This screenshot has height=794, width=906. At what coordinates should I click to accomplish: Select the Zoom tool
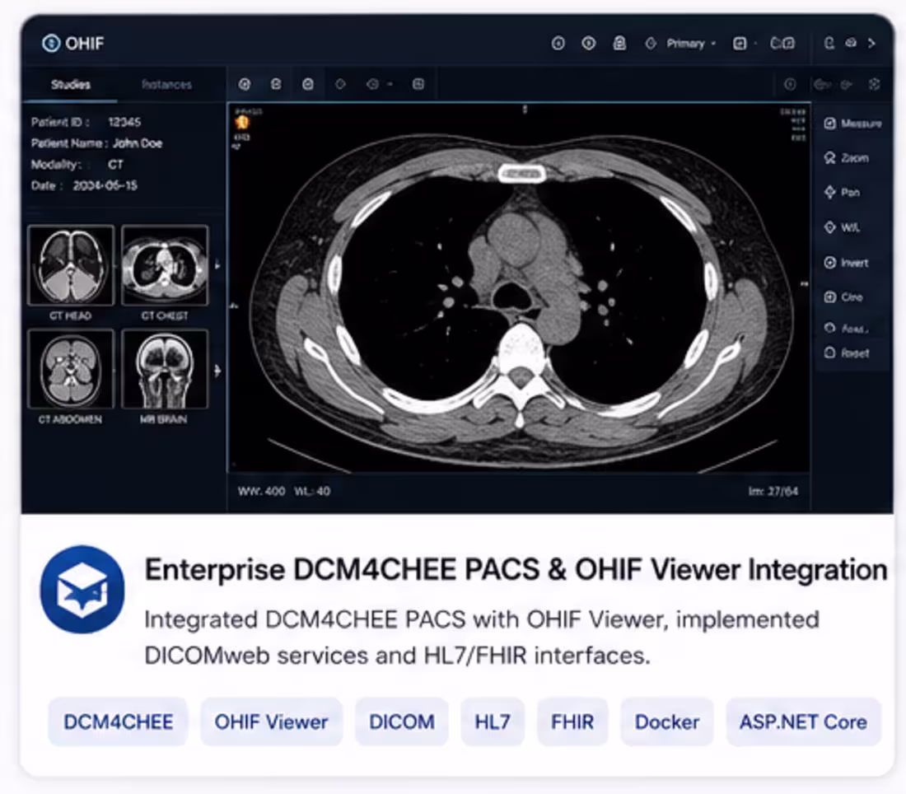tap(847, 158)
